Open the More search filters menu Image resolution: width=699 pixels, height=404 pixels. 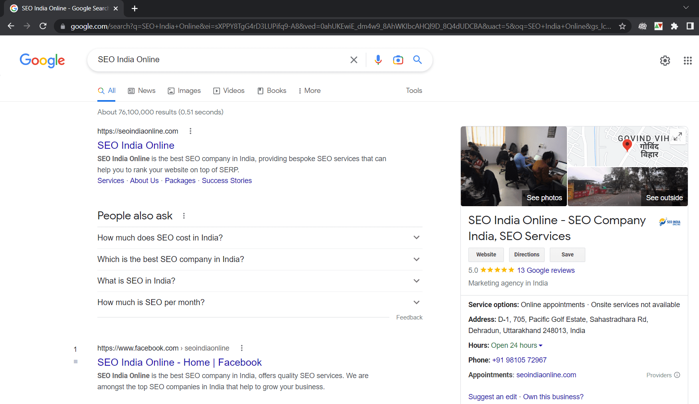[x=310, y=91]
